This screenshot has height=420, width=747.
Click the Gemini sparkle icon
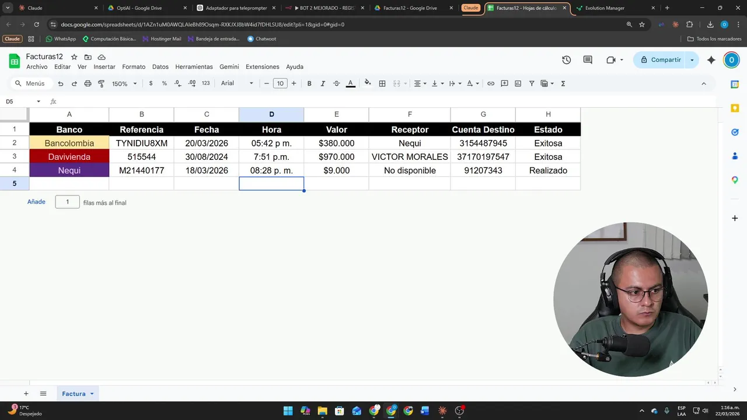pos(711,60)
